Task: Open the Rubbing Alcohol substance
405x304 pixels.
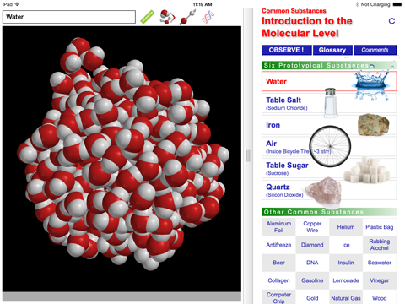Action: [x=380, y=245]
